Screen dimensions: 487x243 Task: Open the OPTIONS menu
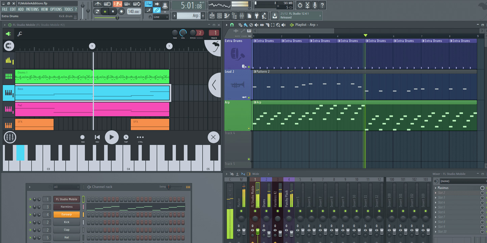tap(56, 9)
